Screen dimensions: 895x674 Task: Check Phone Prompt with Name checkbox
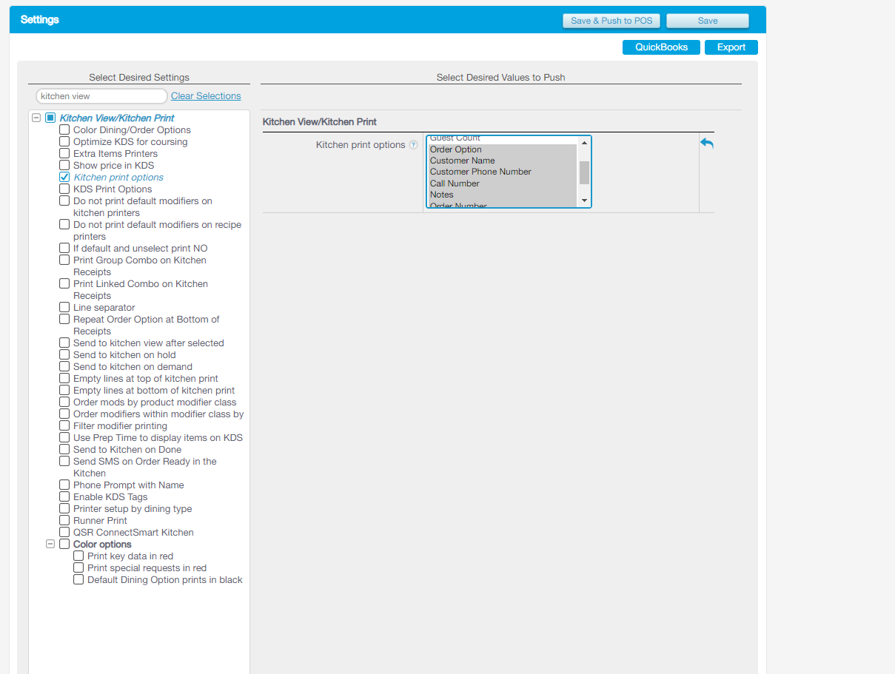64,485
